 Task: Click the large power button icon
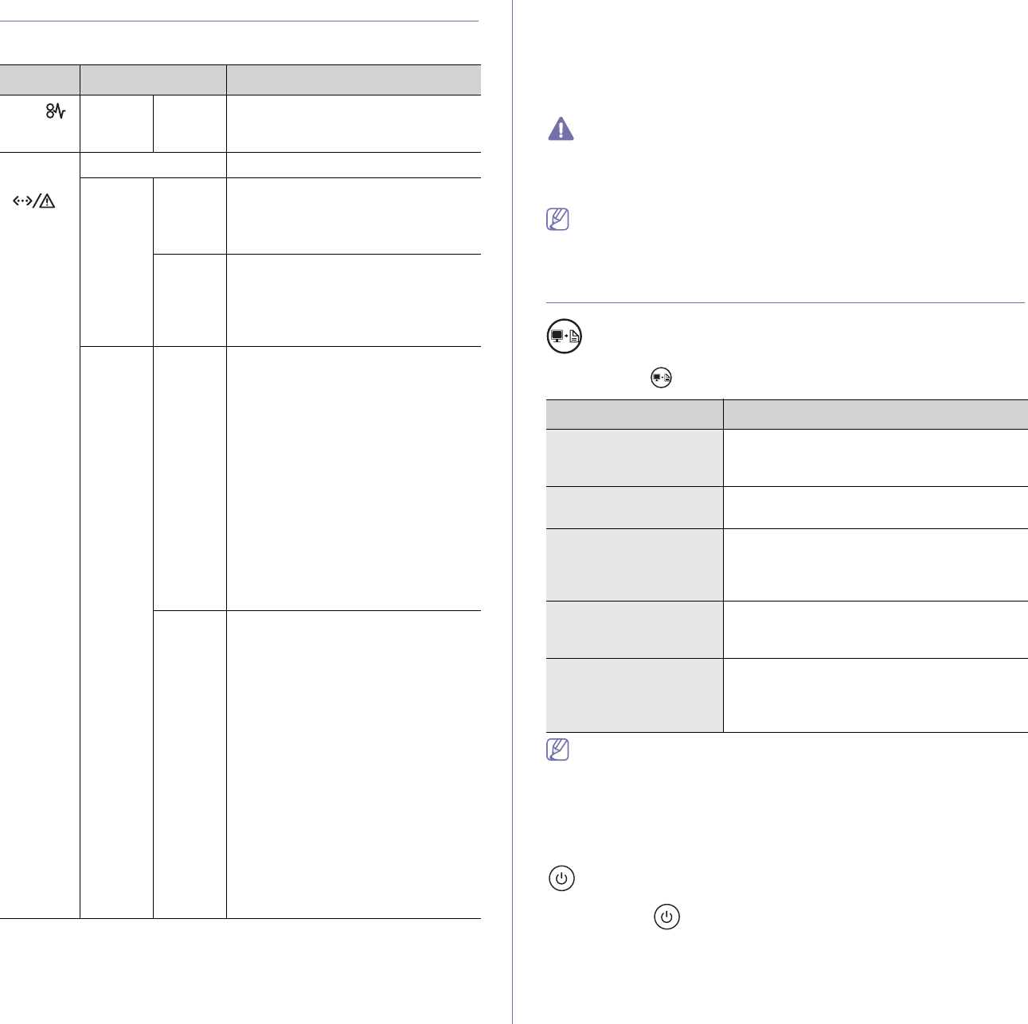(562, 879)
